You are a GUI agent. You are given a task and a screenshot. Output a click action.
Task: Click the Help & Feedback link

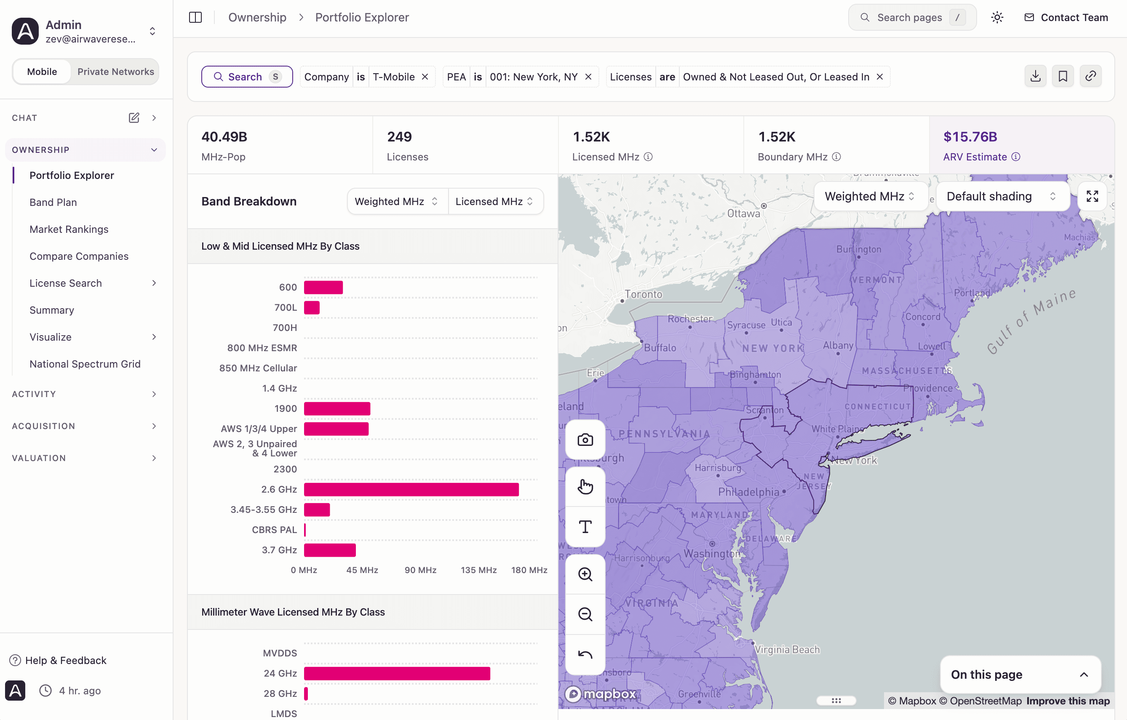[66, 660]
